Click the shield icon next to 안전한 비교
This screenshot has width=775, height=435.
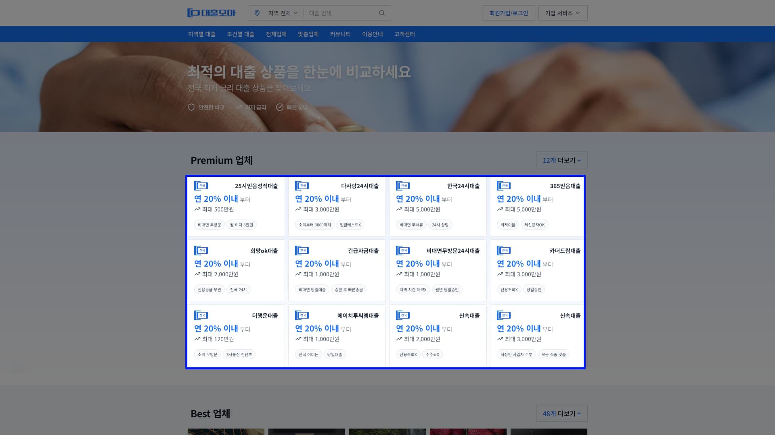(x=191, y=107)
